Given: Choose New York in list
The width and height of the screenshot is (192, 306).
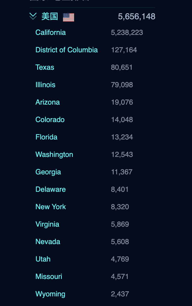Looking at the screenshot, I should tap(50, 207).
